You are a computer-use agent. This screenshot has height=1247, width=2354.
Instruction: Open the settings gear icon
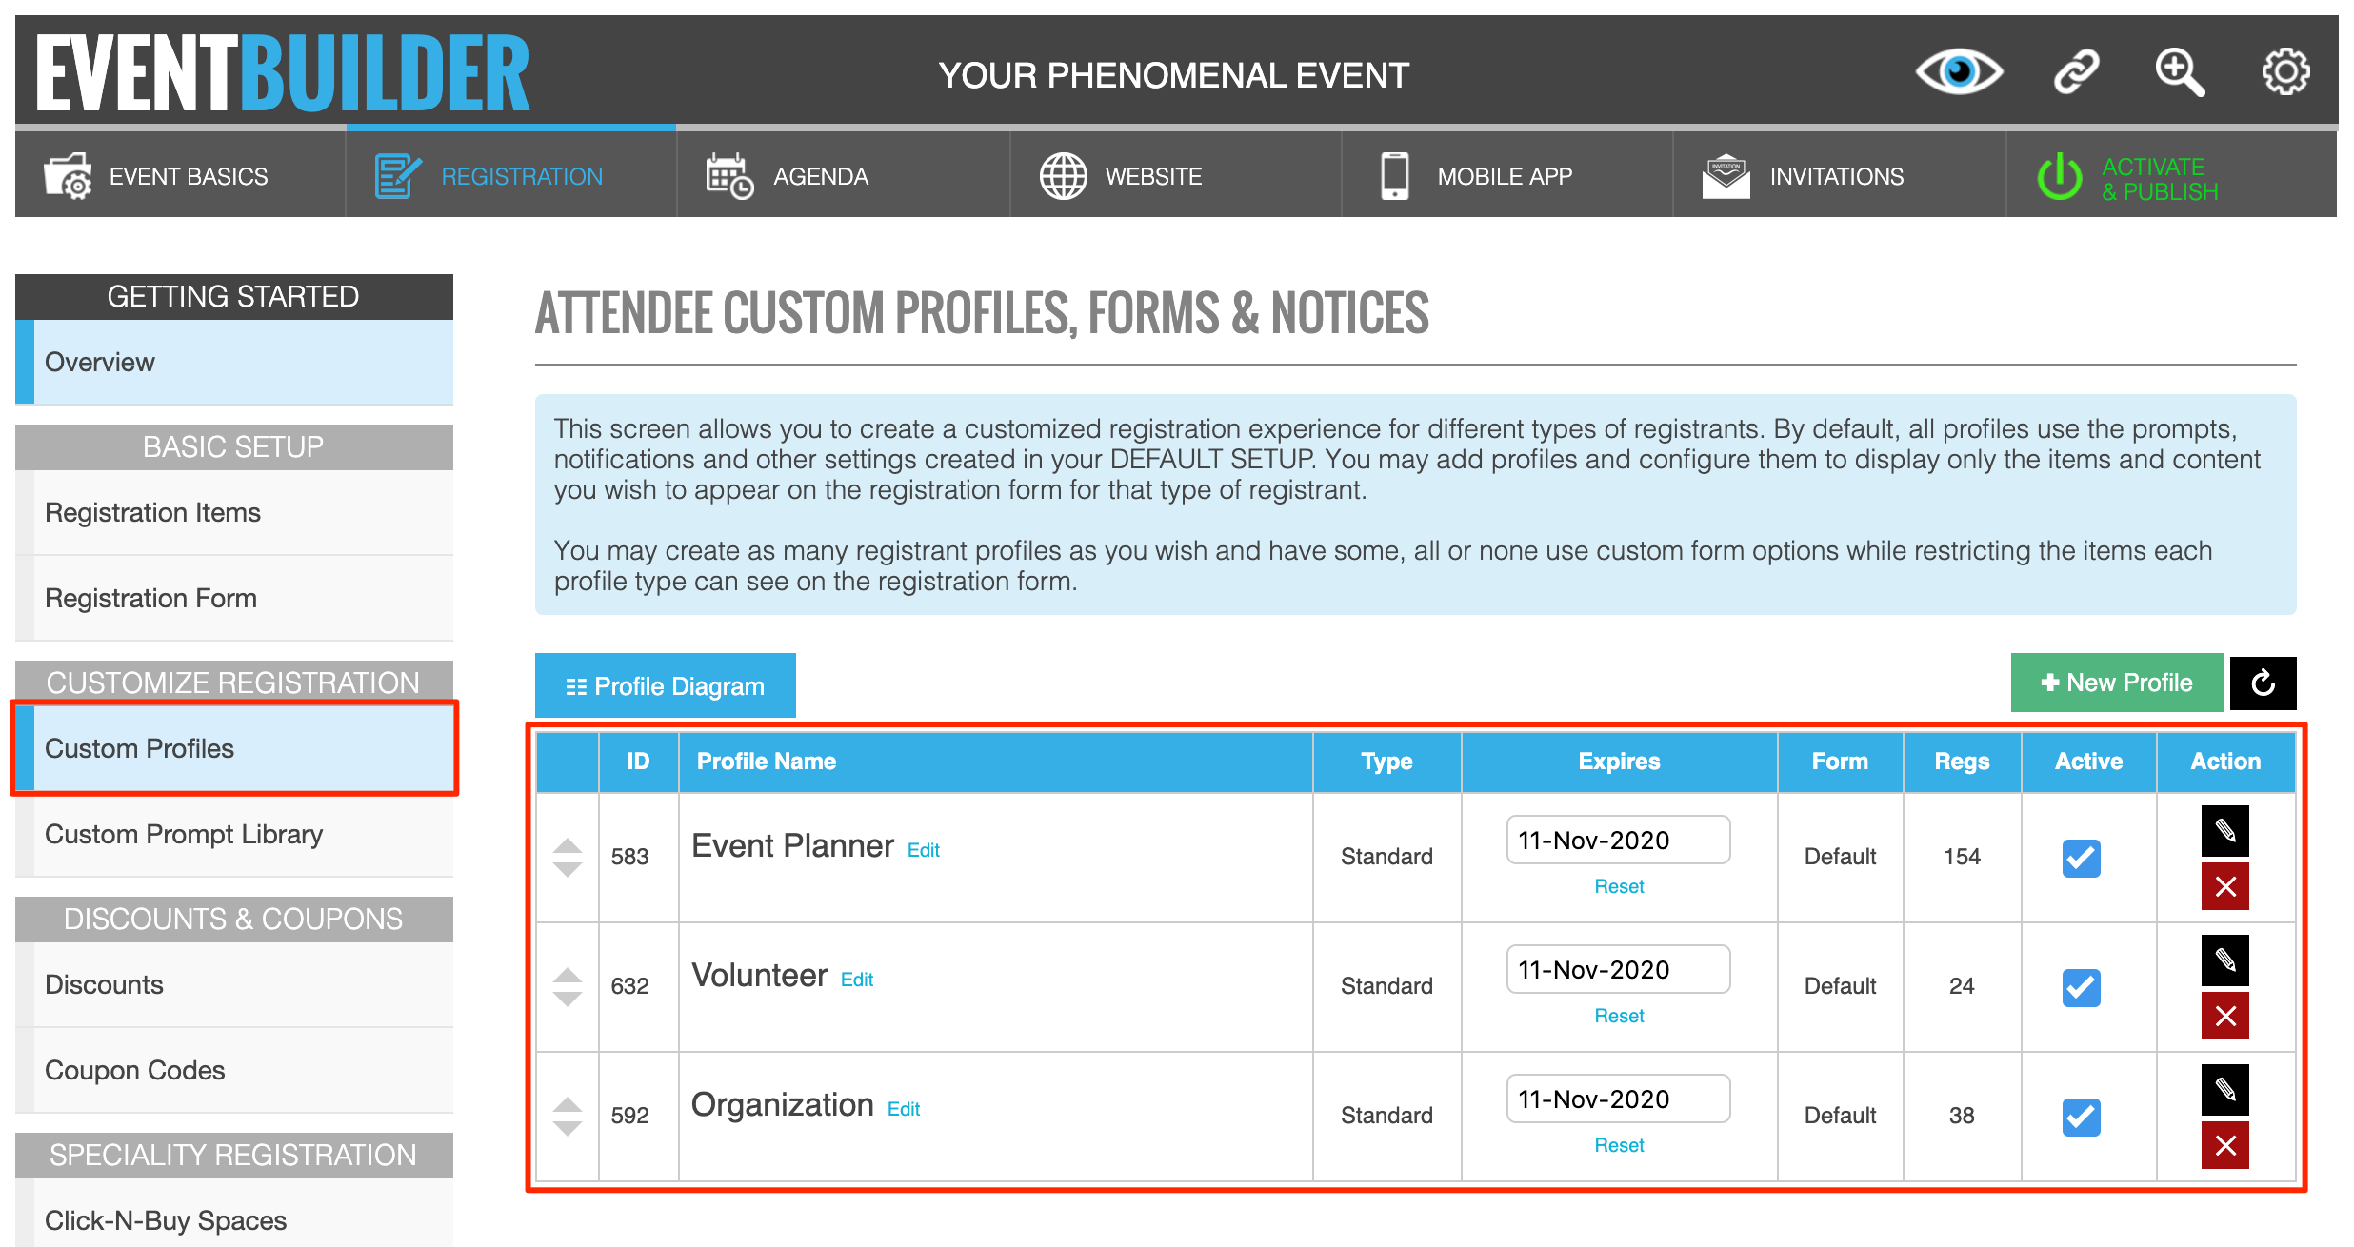2285,72
